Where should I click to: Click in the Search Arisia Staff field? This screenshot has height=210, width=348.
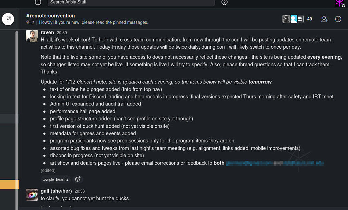[131, 2]
